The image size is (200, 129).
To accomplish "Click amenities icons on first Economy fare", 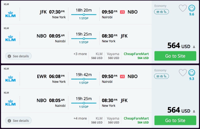I will [161, 11].
